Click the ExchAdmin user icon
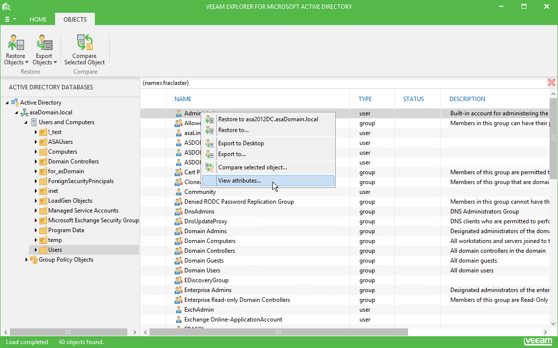Screen dimensions: 558x348 (178, 310)
